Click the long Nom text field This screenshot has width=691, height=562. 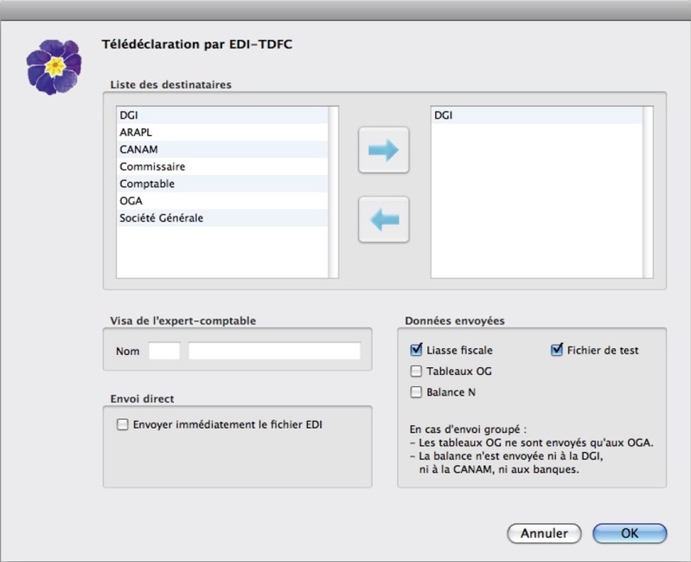click(x=274, y=351)
